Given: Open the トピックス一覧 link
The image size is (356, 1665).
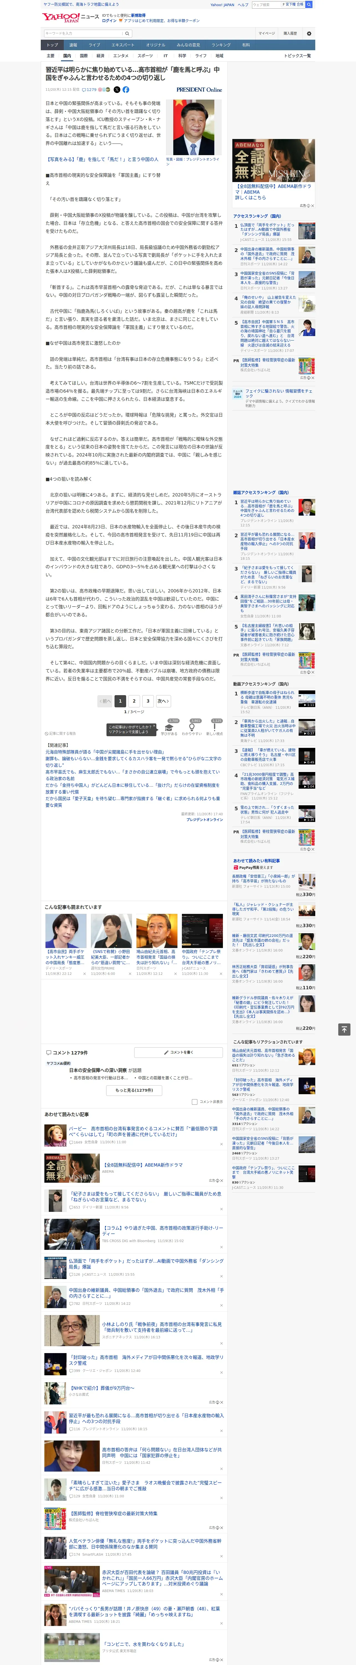Looking at the screenshot, I should click(x=297, y=56).
